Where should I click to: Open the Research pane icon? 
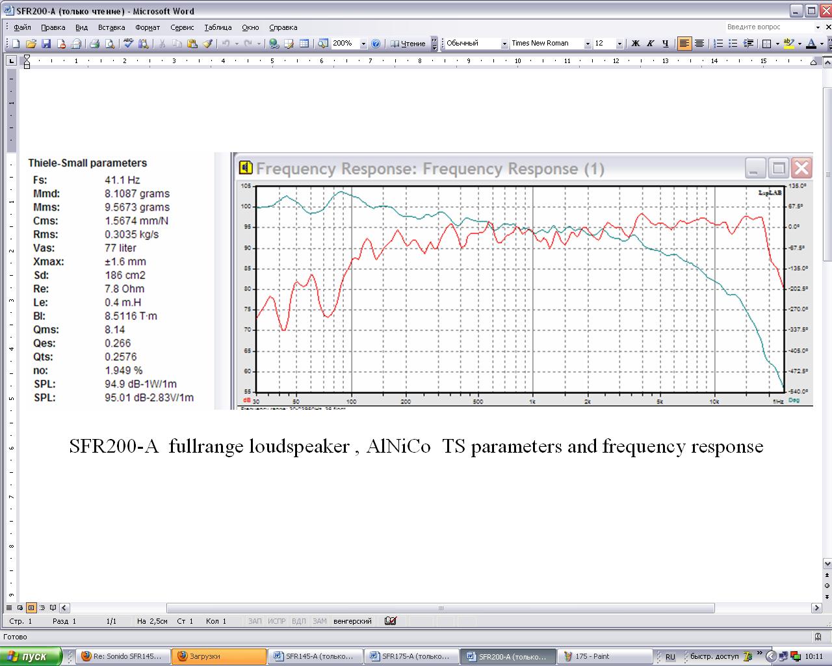point(144,44)
